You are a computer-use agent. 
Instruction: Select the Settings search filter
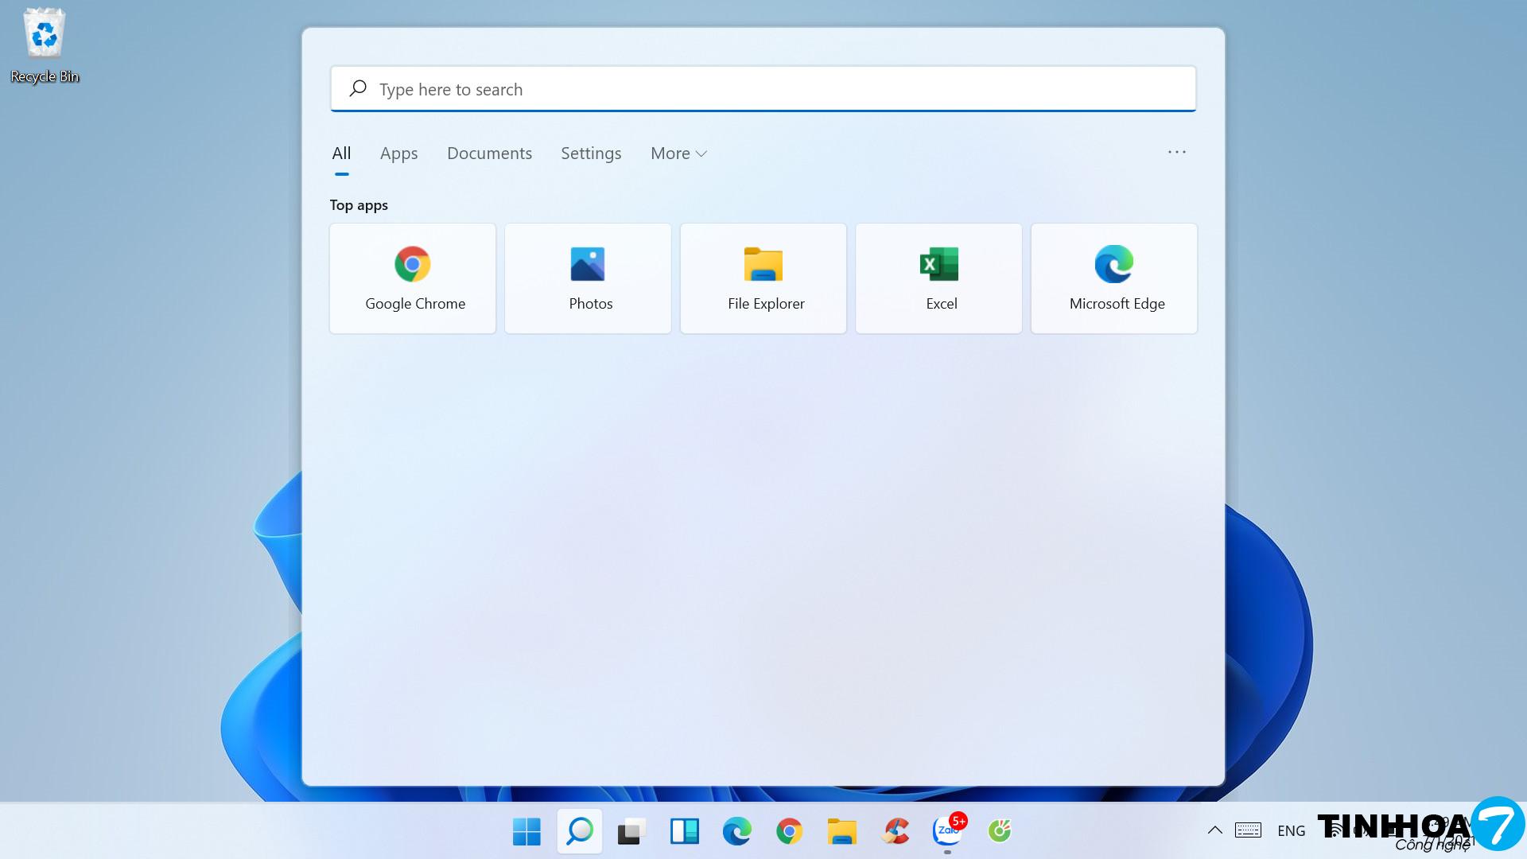point(591,154)
